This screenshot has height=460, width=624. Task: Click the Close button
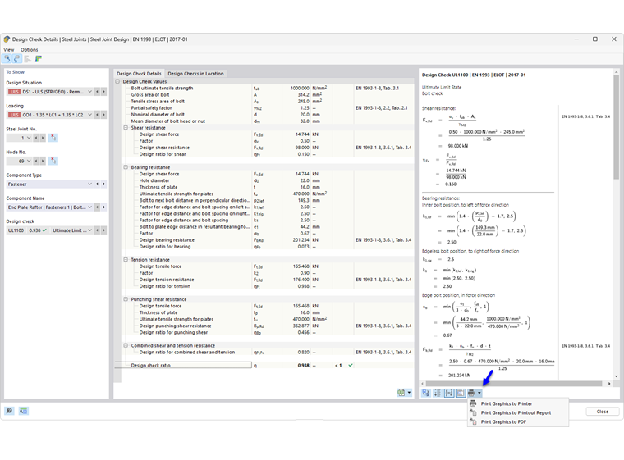pyautogui.click(x=602, y=412)
